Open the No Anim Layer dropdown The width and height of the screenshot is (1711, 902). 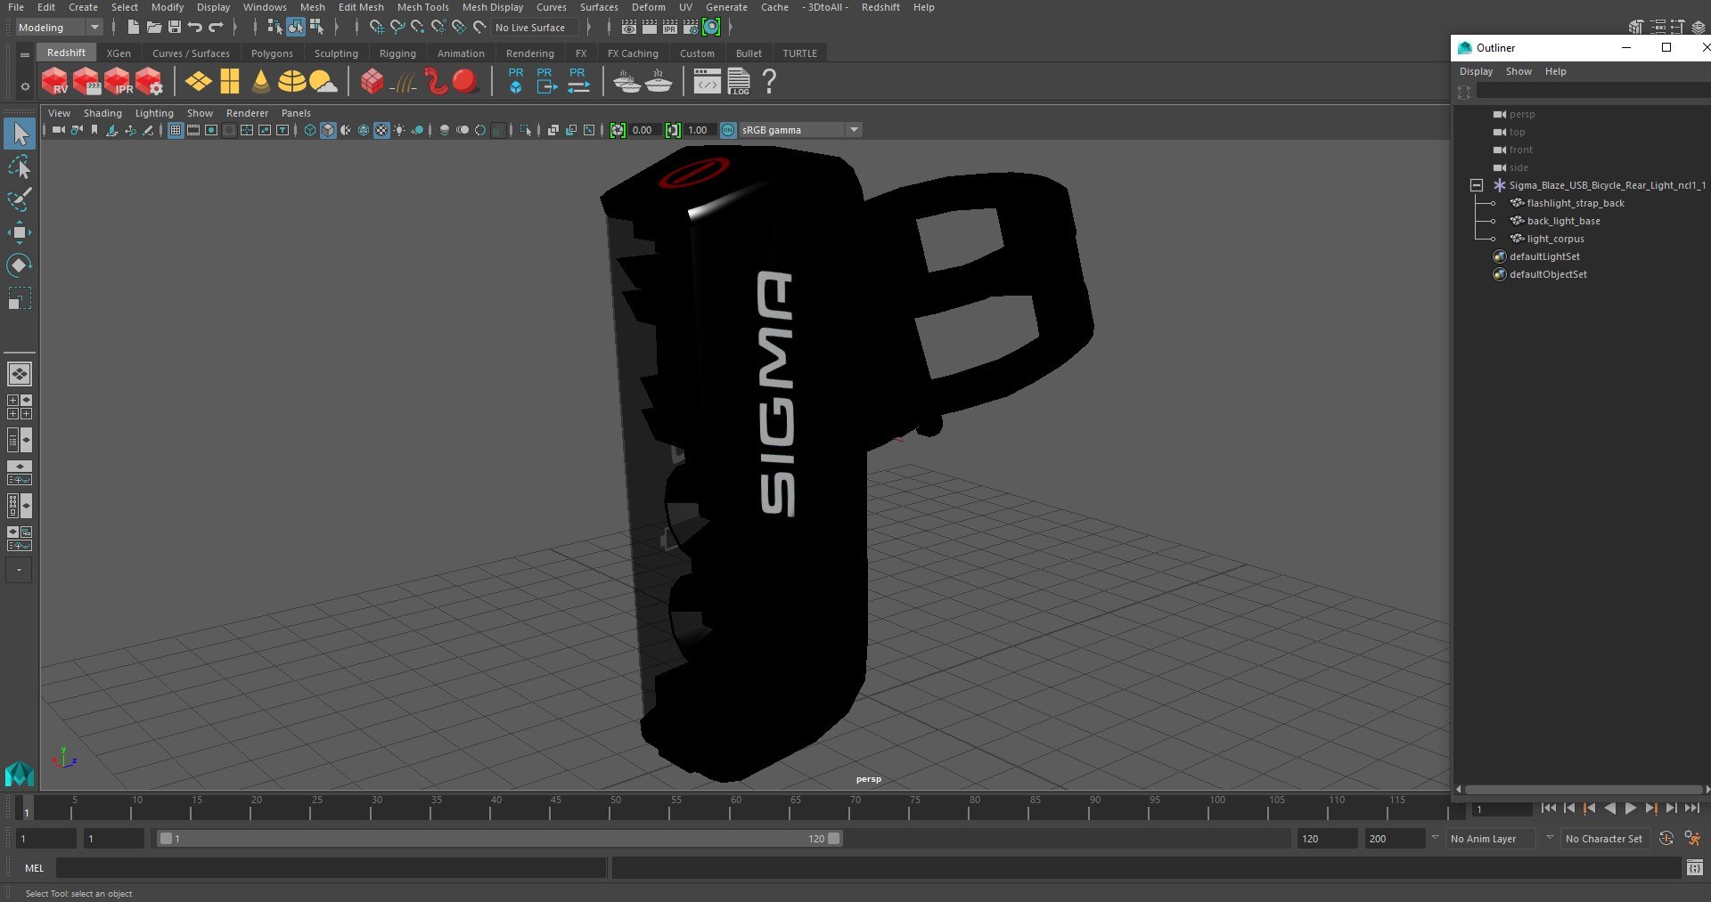pos(1492,839)
